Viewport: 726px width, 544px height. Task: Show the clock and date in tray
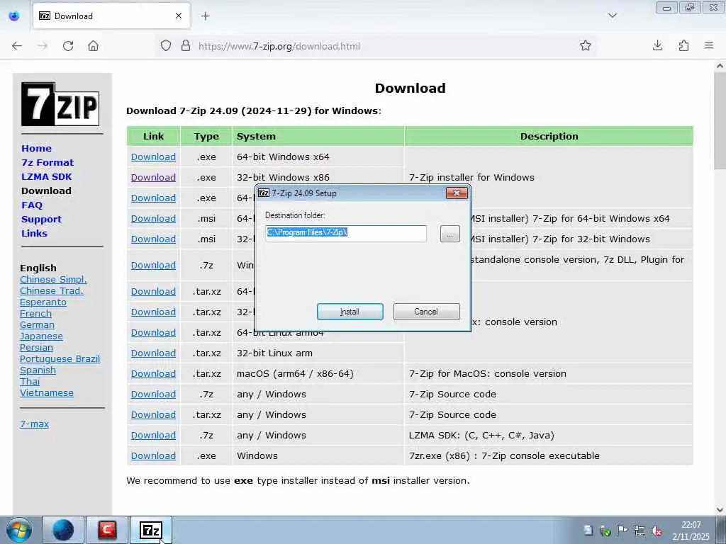pos(691,531)
